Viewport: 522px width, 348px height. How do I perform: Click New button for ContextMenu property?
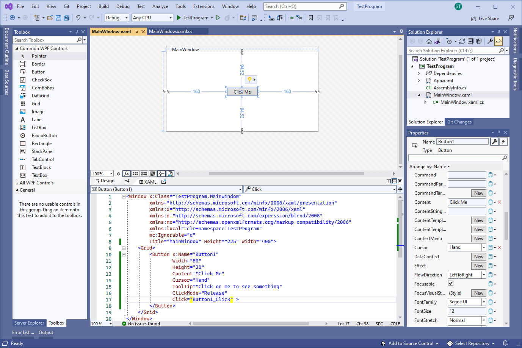coord(479,239)
